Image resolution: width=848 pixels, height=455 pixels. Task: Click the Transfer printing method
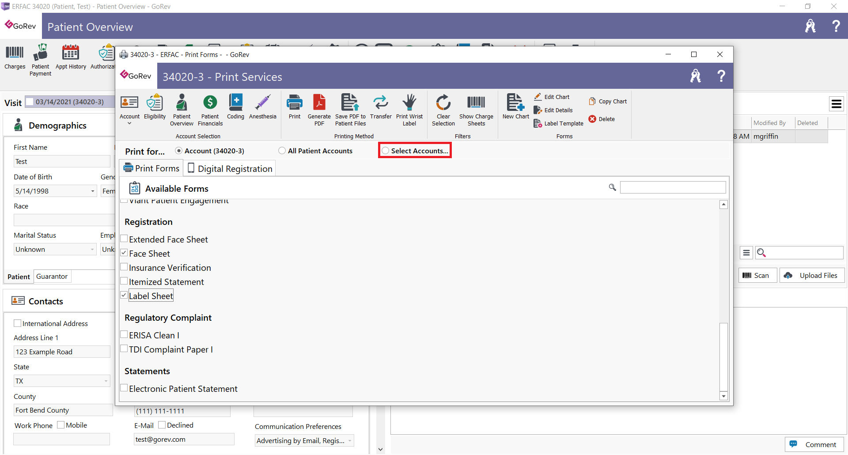381,107
